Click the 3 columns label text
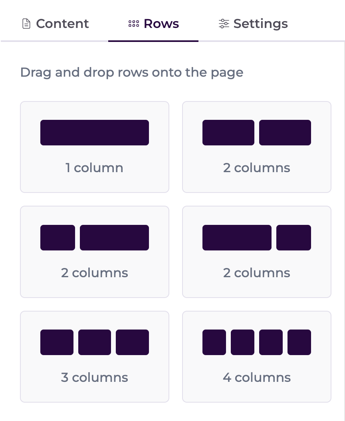This screenshot has width=345, height=421. coord(95,377)
